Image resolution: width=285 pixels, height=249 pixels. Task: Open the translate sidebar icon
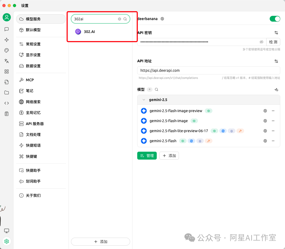coord(7,61)
